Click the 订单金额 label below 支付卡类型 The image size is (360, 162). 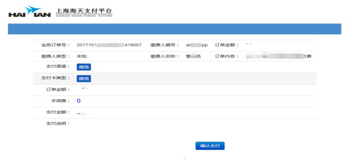[58, 89]
